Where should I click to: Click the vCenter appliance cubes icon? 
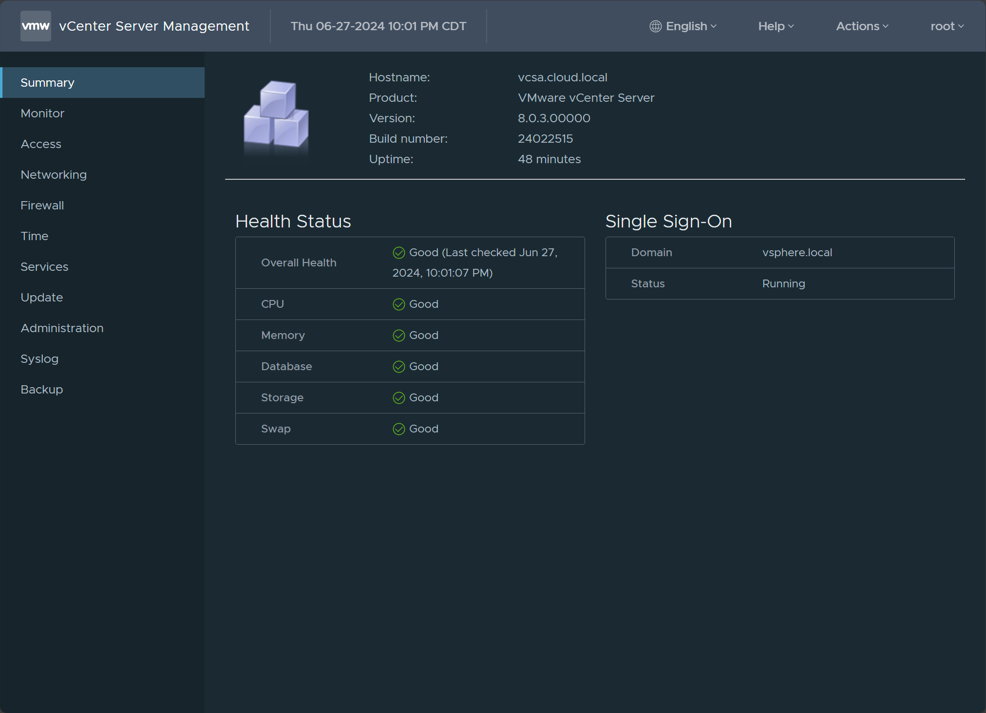[276, 115]
